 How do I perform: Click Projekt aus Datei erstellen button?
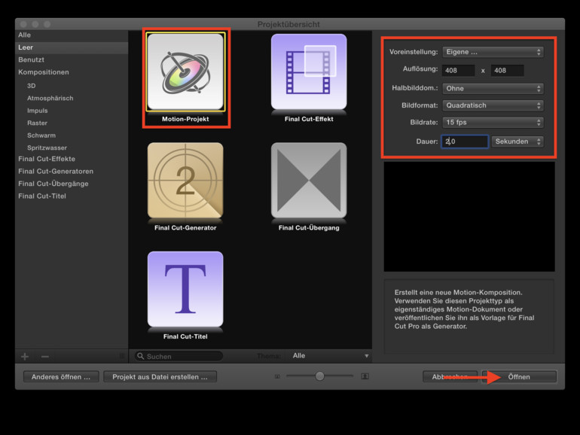(160, 377)
